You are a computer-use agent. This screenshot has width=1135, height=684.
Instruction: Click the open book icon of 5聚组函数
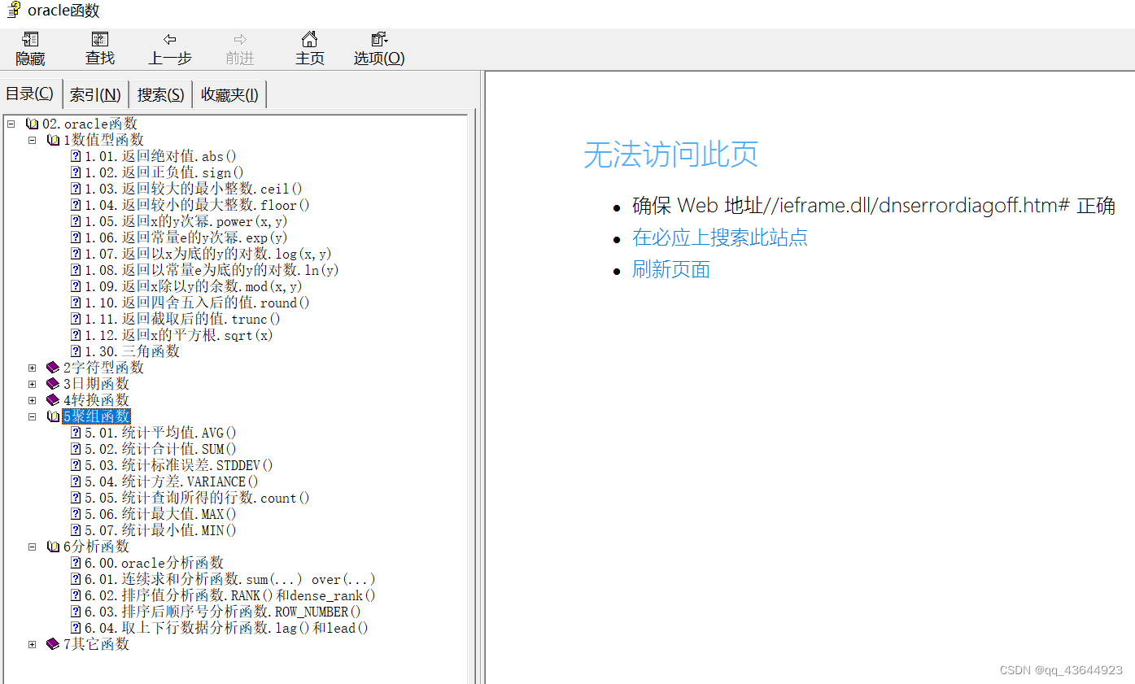[x=54, y=416]
